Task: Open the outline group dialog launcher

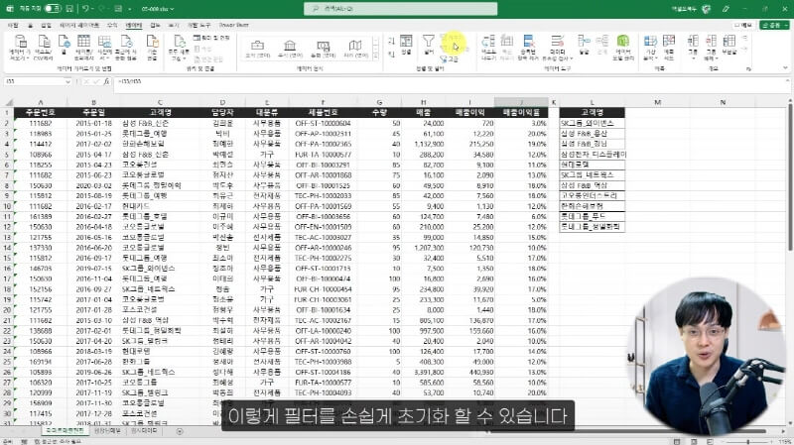Action: pyautogui.click(x=748, y=68)
